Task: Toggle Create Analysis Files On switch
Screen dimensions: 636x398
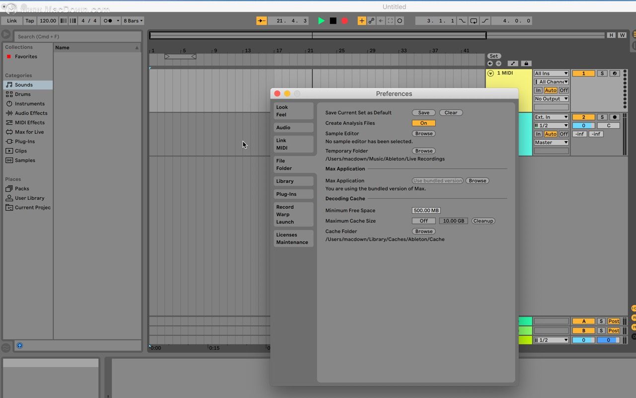Action: point(423,123)
